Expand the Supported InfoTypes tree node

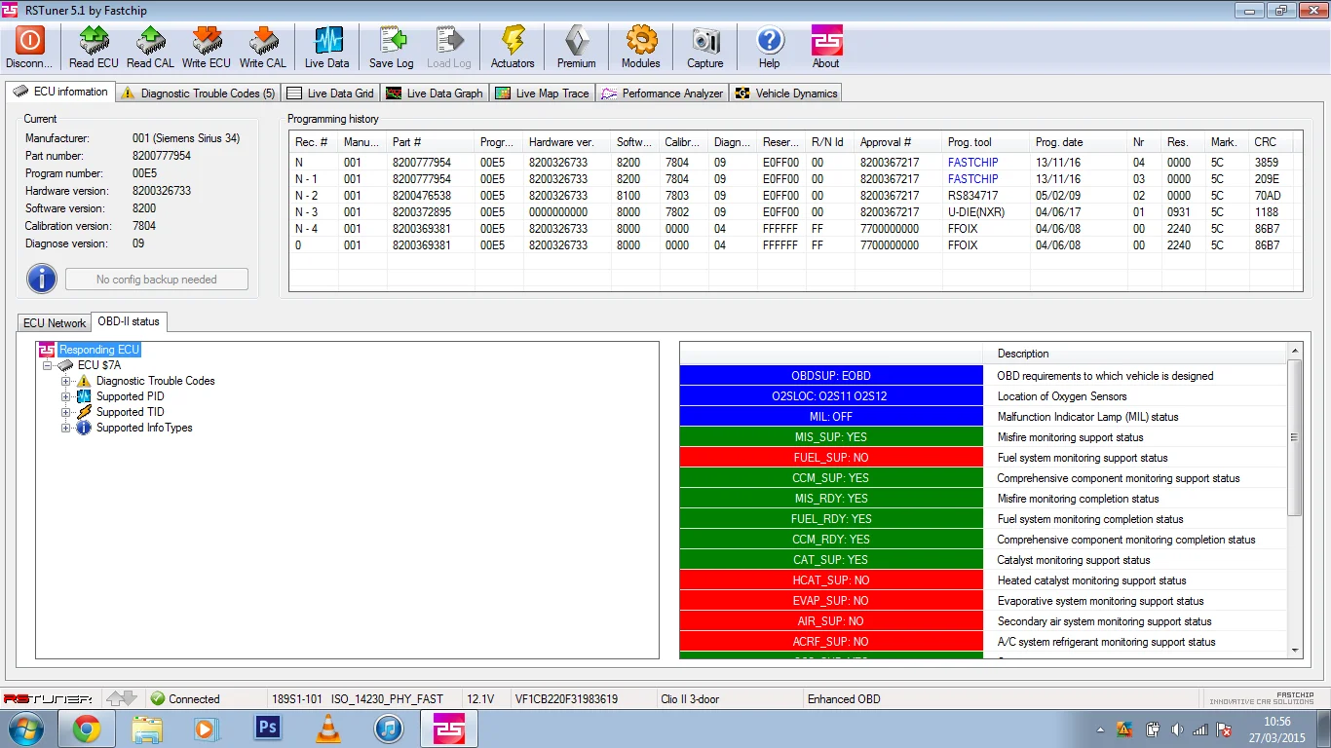[x=66, y=428]
